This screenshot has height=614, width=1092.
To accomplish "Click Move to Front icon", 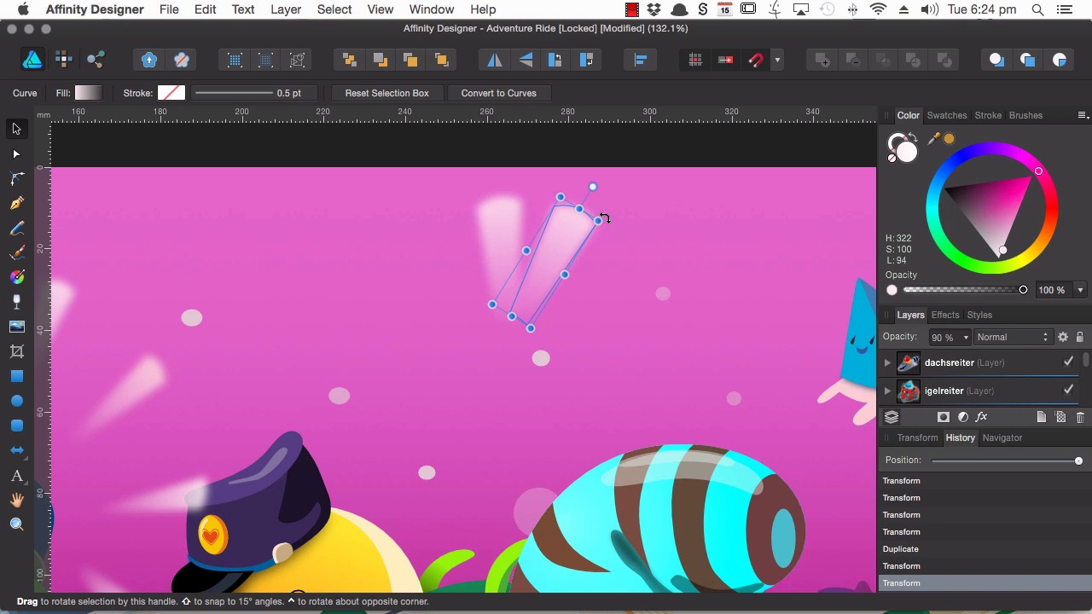I will click(442, 60).
